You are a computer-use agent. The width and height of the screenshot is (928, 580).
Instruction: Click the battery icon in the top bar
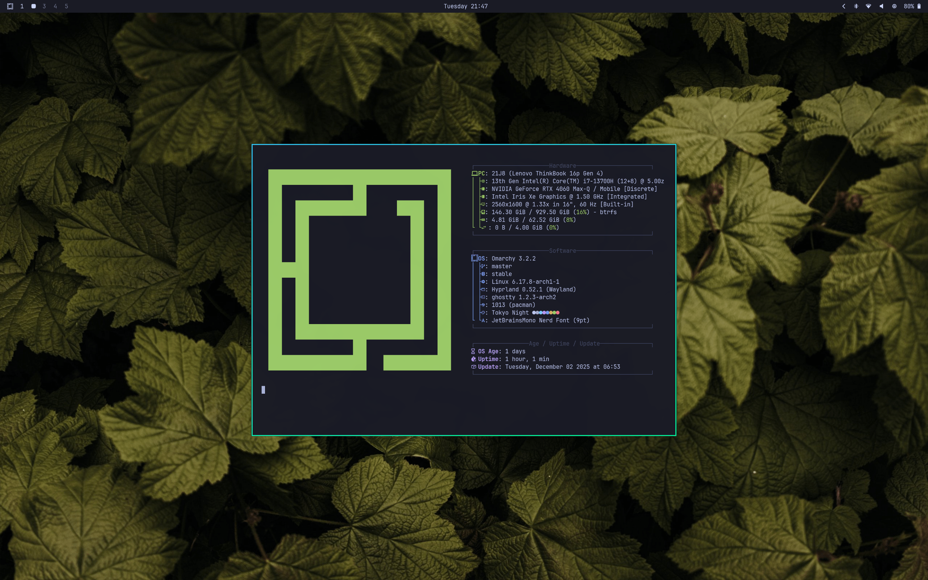(x=920, y=6)
